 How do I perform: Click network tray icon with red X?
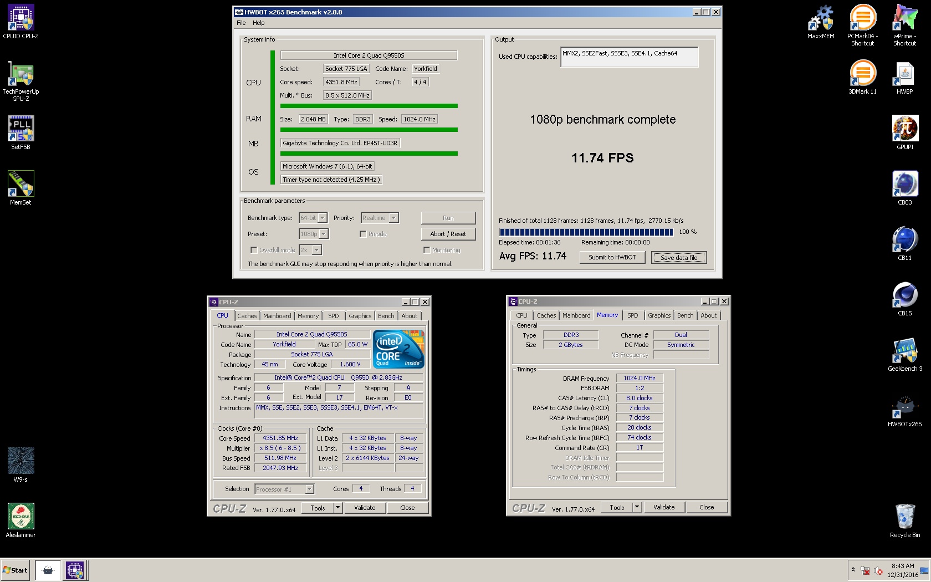click(x=865, y=570)
